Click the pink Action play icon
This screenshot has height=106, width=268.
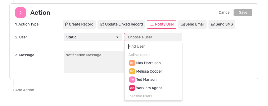pos(21,13)
